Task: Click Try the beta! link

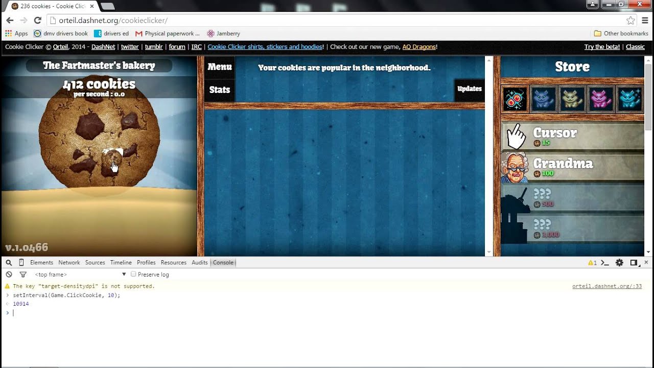Action: pos(602,47)
